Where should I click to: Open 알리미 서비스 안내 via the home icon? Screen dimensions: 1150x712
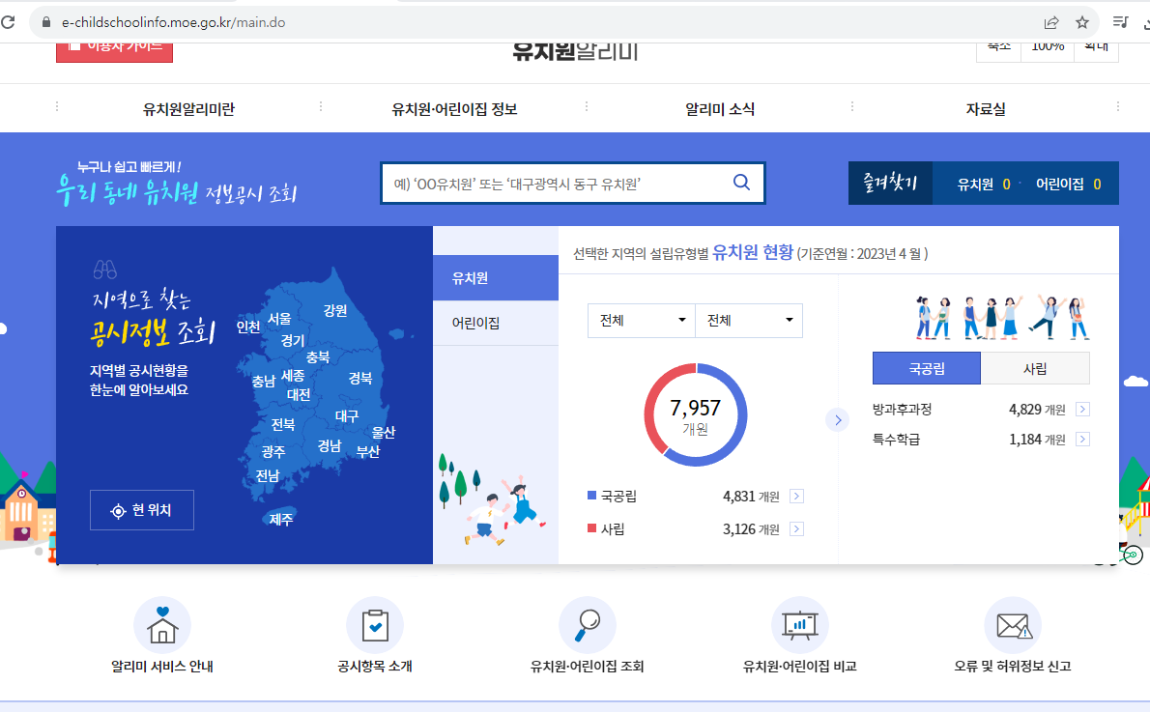pos(161,624)
